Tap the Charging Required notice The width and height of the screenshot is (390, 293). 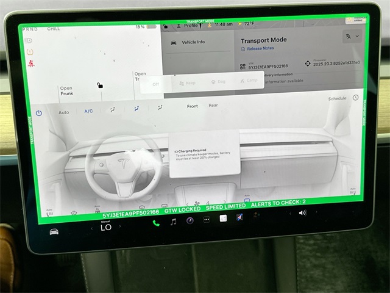click(x=204, y=154)
